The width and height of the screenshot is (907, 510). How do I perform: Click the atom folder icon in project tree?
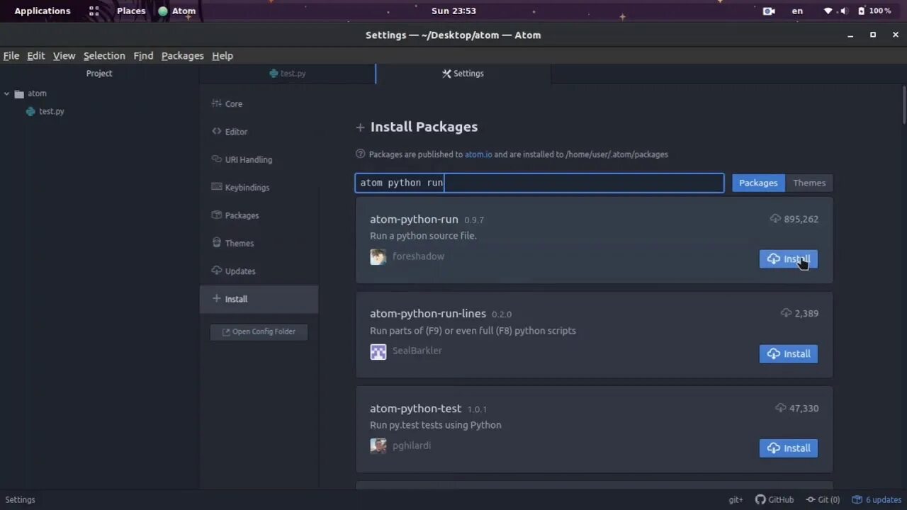click(x=19, y=93)
